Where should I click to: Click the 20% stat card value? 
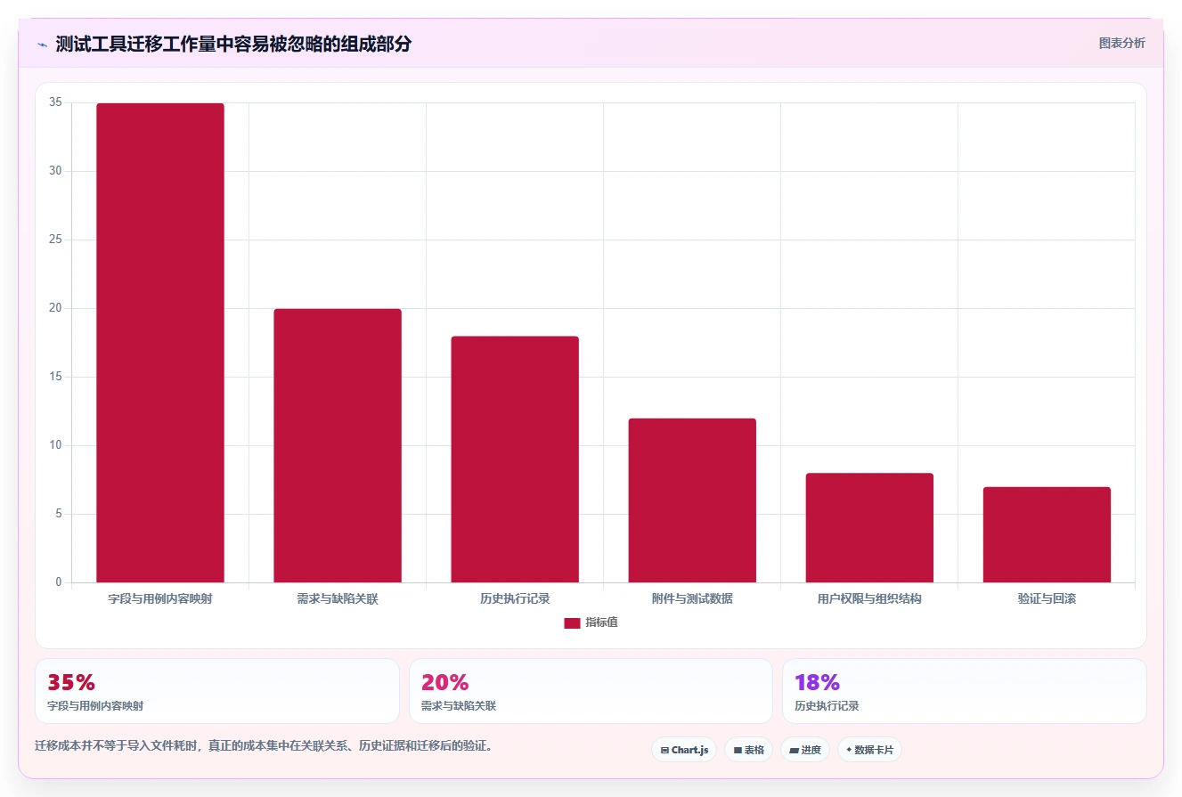[445, 683]
